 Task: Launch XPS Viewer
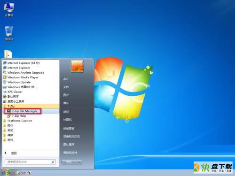13,92
